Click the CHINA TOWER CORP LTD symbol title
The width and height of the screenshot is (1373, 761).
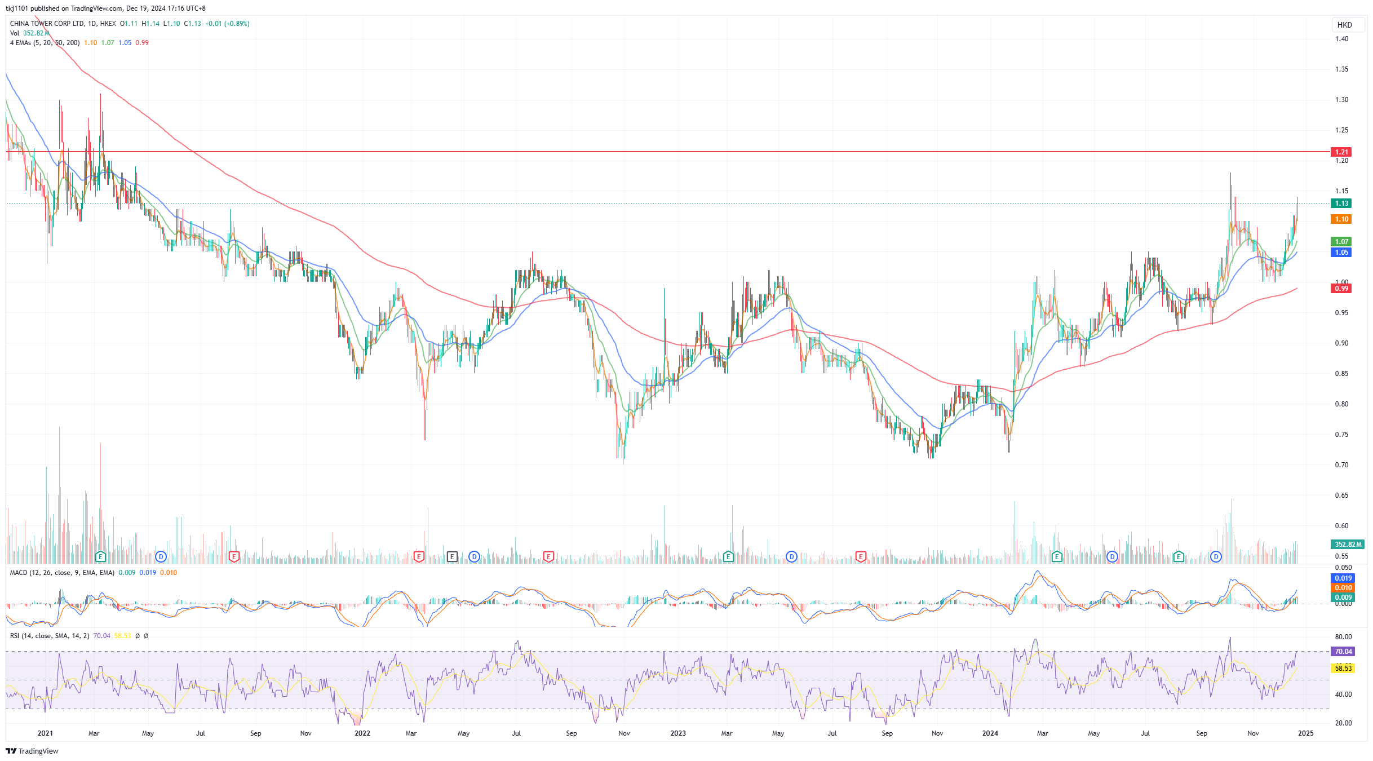[x=47, y=24]
